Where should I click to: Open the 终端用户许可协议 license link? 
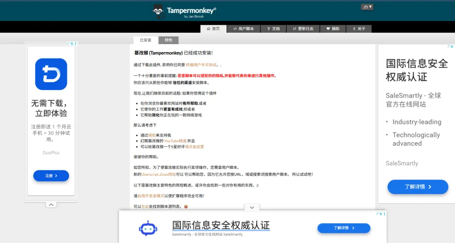(201, 65)
